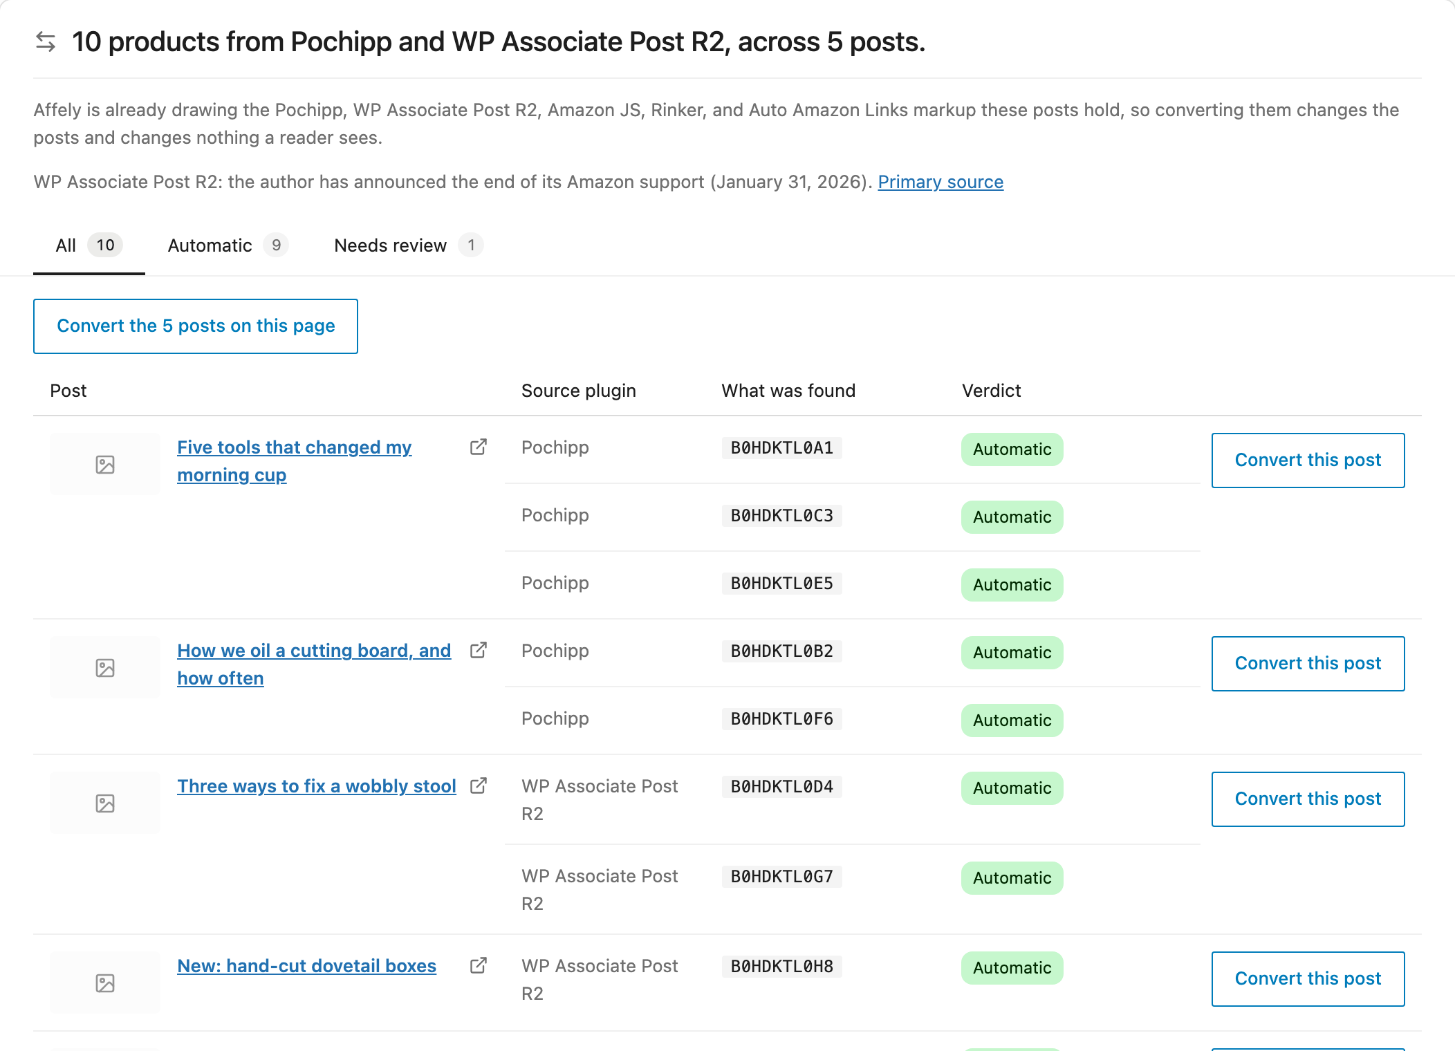
Task: Click the 'What was found' column header
Action: [x=788, y=391]
